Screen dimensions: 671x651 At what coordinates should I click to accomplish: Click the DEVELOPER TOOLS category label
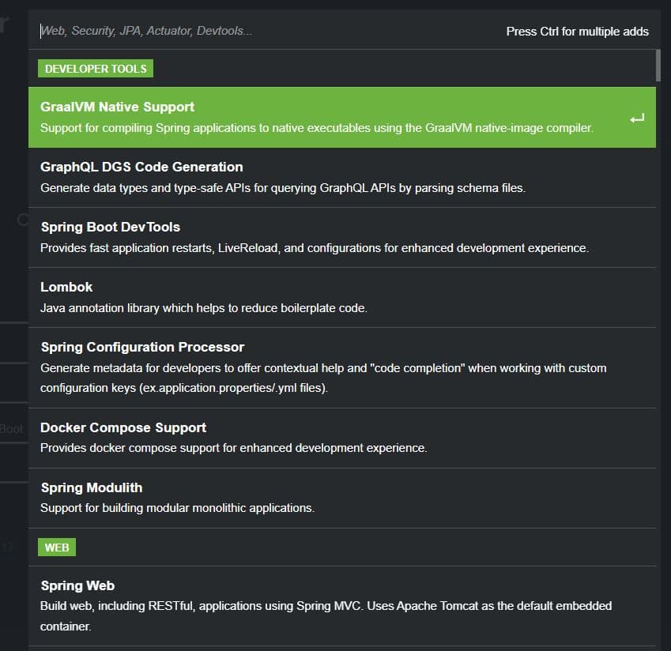[x=96, y=69]
